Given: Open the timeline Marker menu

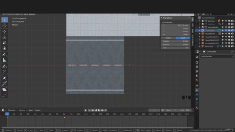Looking at the screenshot, I should pos(38,110).
